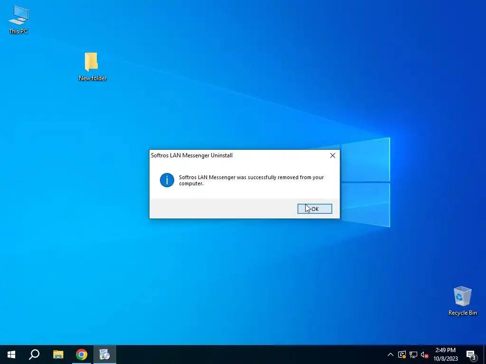Open the network status tray icon

point(413,355)
